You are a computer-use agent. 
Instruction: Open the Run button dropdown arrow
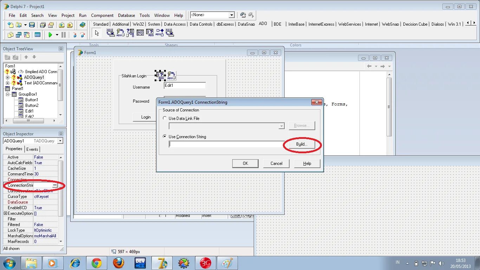pyautogui.click(x=57, y=35)
